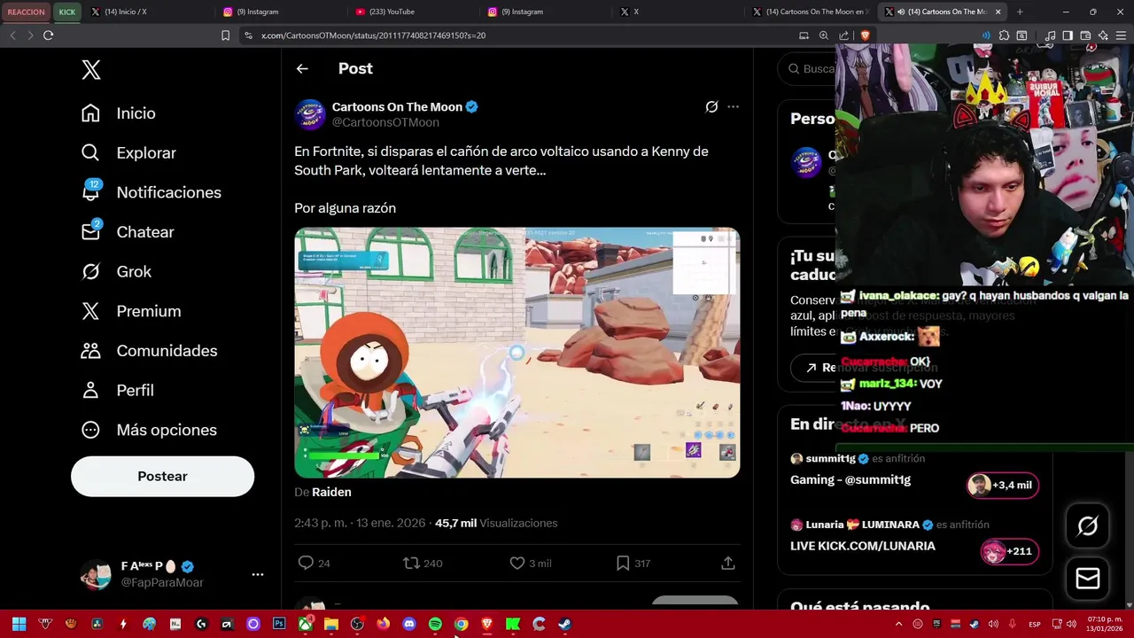
Task: Switch to the first (9) Instagram tab
Action: click(x=281, y=12)
